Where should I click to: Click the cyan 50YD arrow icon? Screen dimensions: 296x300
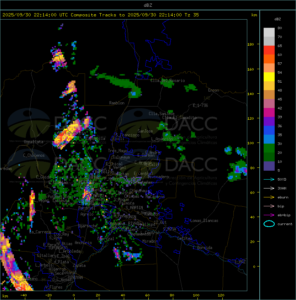click(269, 179)
